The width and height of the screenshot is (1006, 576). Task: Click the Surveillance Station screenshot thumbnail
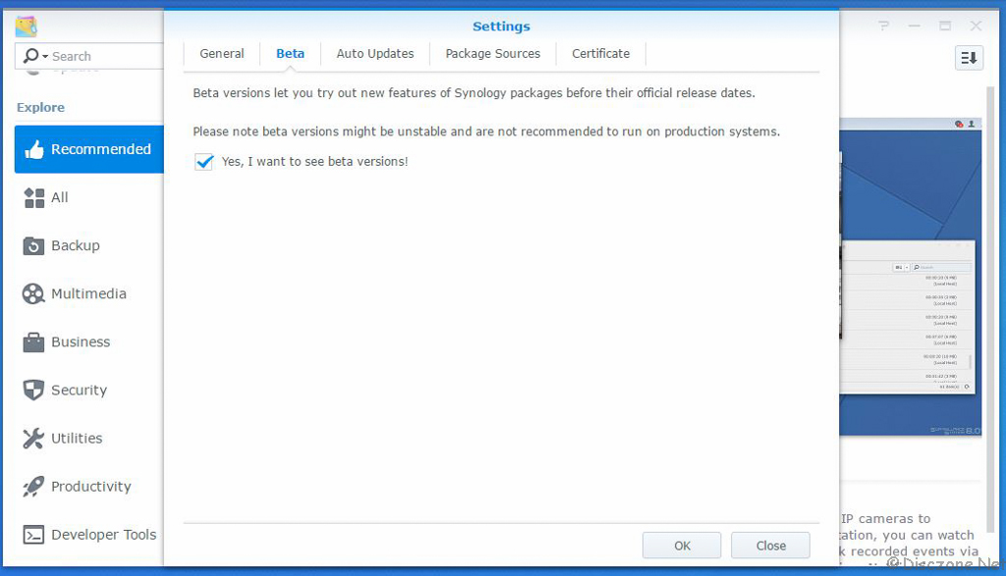911,278
